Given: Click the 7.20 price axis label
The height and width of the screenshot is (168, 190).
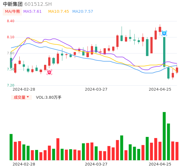Looking at the screenshot, I should click(11, 85).
